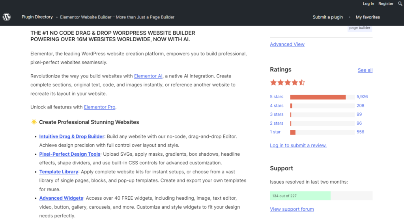Click the Ratings heading
The height and width of the screenshot is (219, 404).
281,70
